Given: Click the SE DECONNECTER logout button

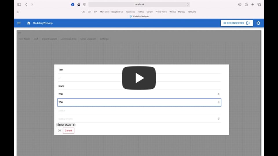Looking at the screenshot, I should (x=237, y=23).
